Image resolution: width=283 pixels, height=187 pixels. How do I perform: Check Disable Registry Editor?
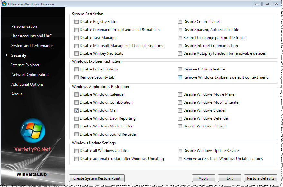click(77, 22)
